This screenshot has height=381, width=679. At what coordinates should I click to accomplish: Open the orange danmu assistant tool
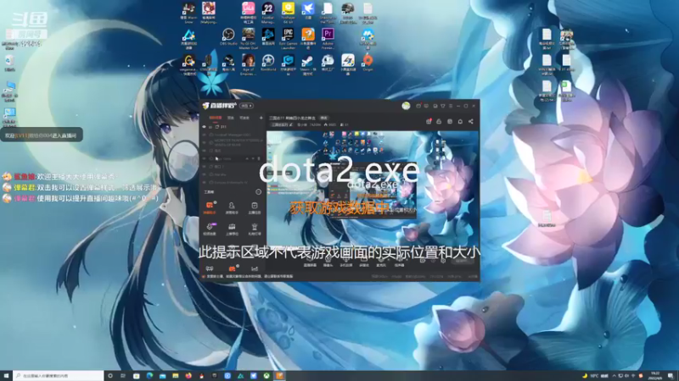pos(210,207)
